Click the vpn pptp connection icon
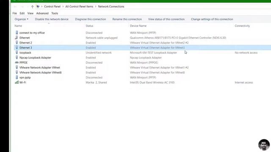Viewport: 271px width, 152px height. tap(17, 77)
